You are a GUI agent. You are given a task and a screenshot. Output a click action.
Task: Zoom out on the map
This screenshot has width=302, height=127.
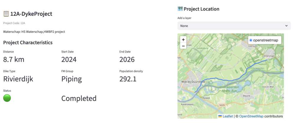click(183, 46)
